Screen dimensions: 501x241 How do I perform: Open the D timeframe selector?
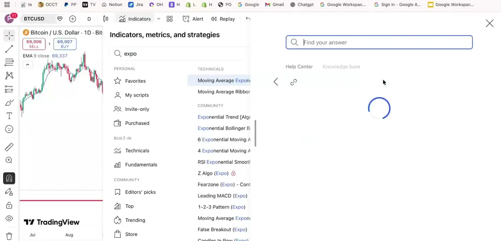[89, 19]
